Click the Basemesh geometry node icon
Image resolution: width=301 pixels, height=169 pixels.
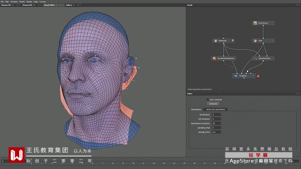coord(215,41)
